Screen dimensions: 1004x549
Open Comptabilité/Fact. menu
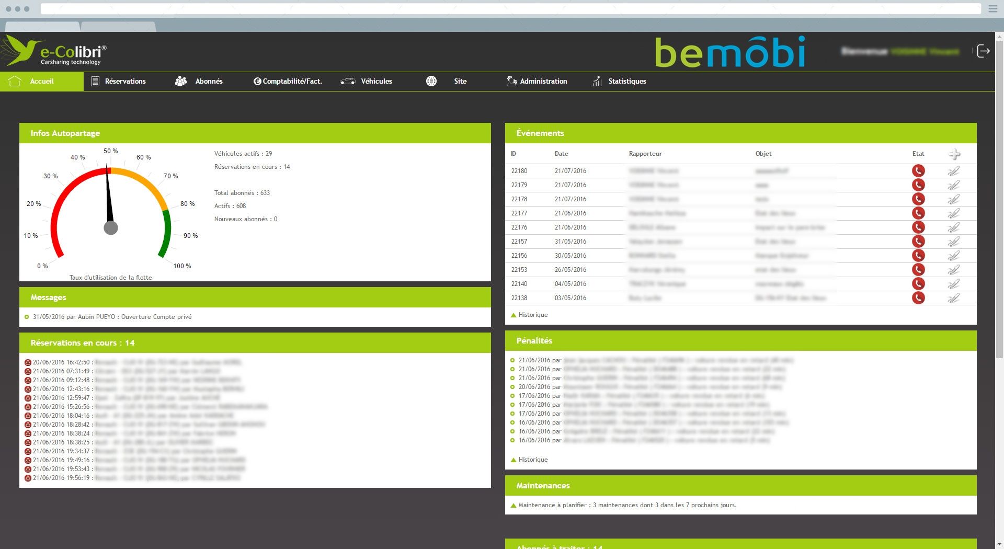click(288, 82)
